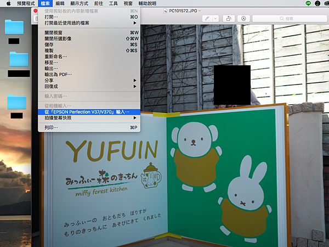Viewport: 329px width, 247px height.
Task: Open the 編輯 menu
Action: pos(60,3)
